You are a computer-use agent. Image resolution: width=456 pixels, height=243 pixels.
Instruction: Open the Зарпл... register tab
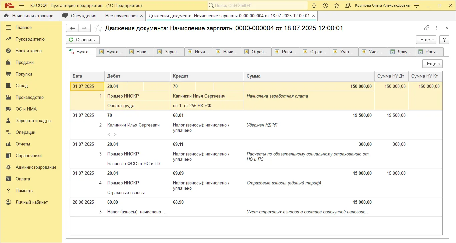170,52
